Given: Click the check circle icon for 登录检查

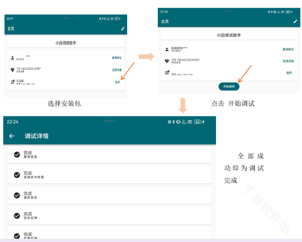Looking at the screenshot, I should tap(17, 154).
